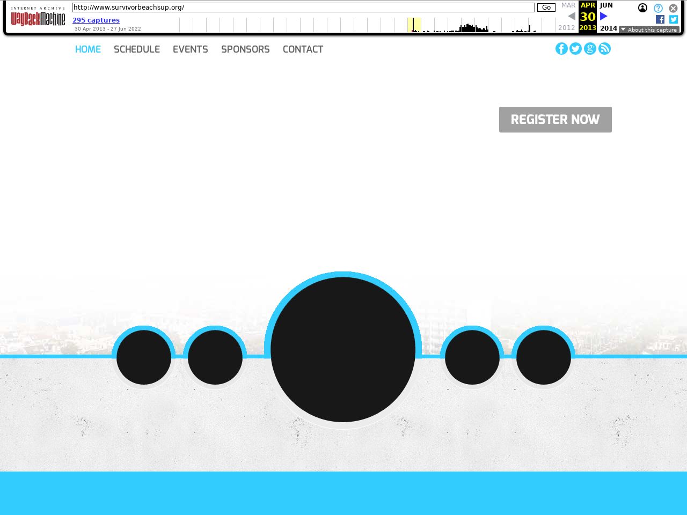Open the site's Facebook page icon
Image resolution: width=687 pixels, height=515 pixels.
point(561,49)
